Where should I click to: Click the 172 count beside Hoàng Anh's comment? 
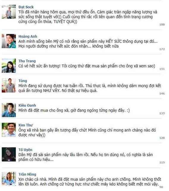[x=162, y=49]
